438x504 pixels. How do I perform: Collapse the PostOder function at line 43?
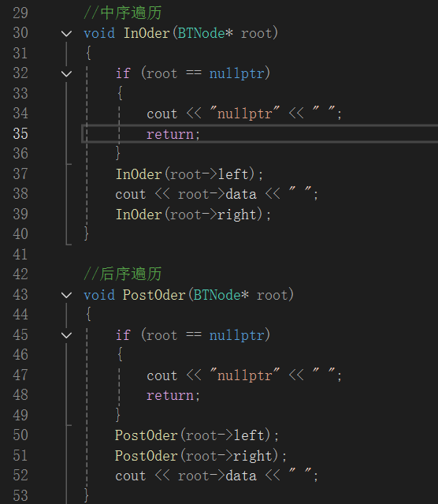tap(66, 295)
